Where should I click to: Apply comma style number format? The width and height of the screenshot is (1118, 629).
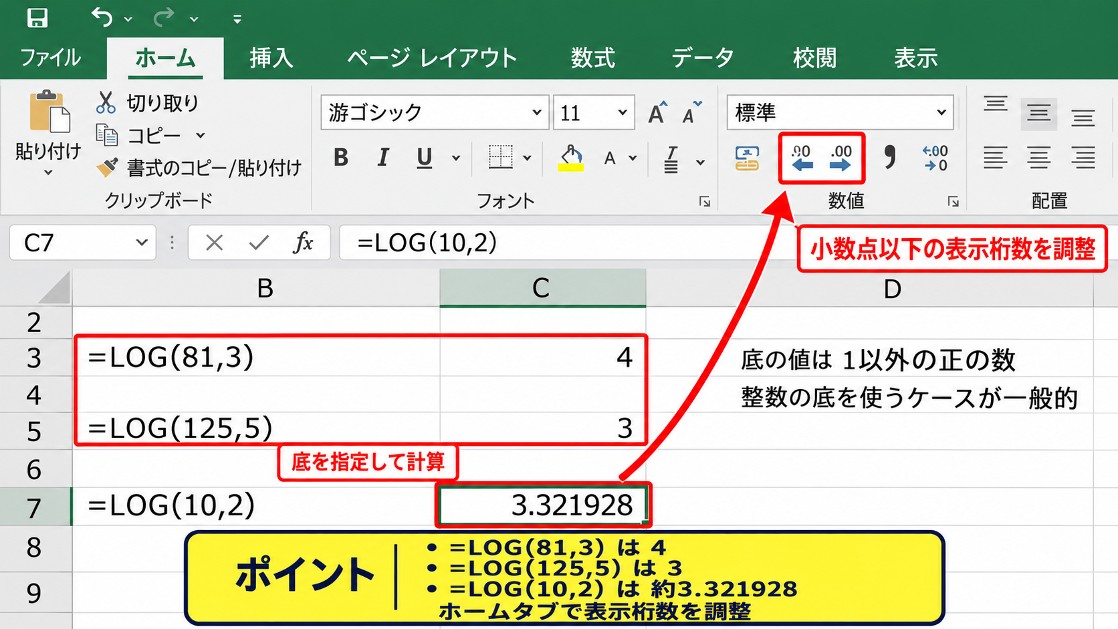[x=889, y=156]
